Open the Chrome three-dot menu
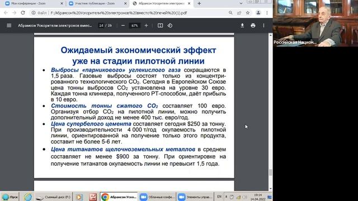 tap(267, 13)
